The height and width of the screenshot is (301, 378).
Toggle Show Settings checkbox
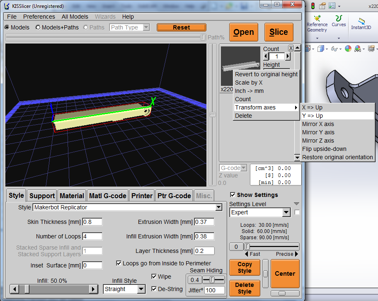pos(233,195)
